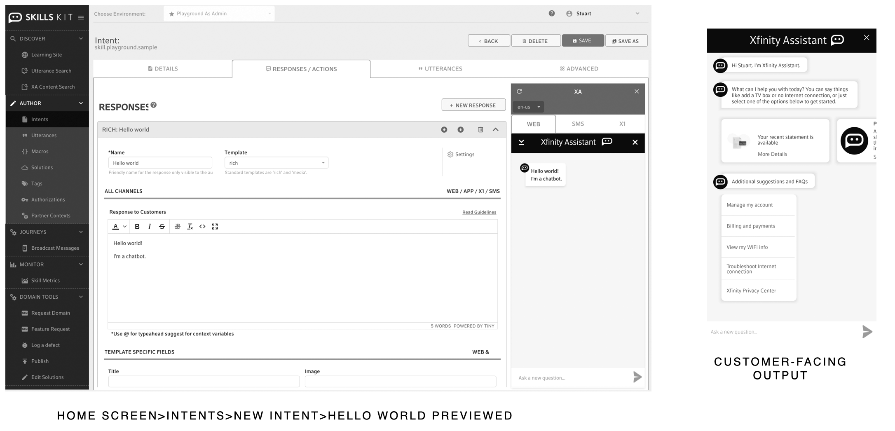Refresh the XA preview panel
Viewport: 895px width, 431px height.
tap(519, 91)
